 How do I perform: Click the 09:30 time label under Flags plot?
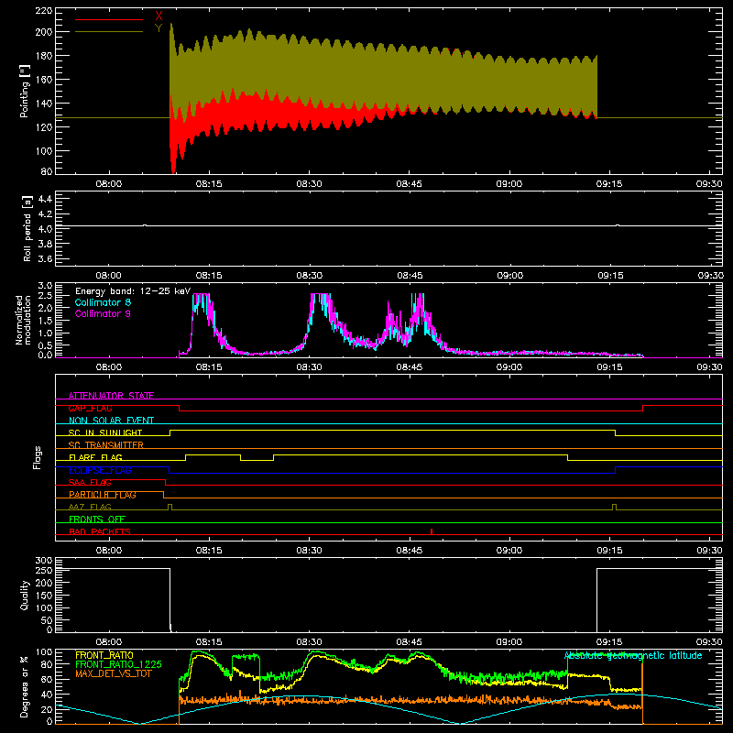coord(709,551)
